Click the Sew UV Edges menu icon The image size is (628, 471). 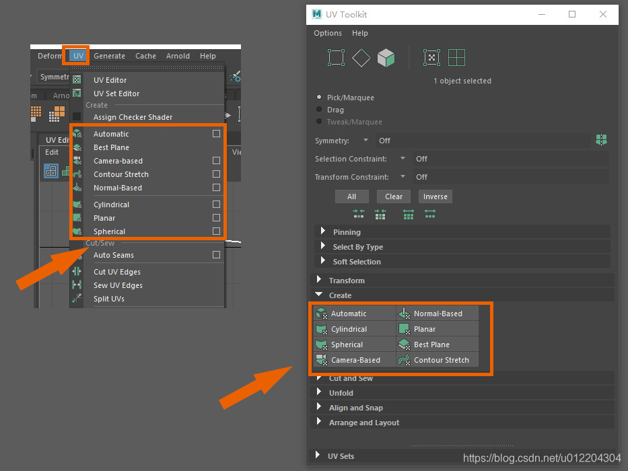click(77, 285)
